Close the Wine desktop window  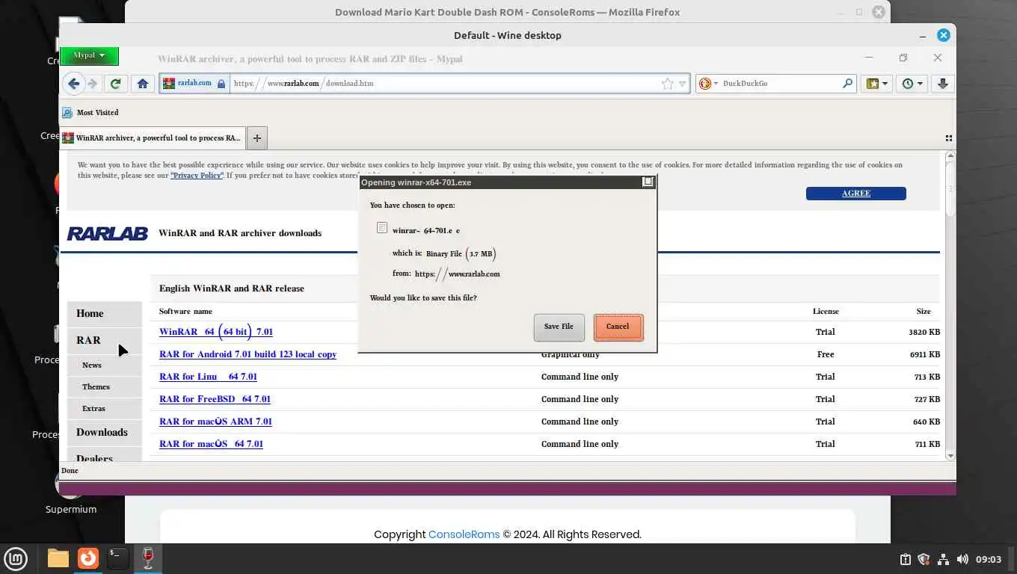943,35
